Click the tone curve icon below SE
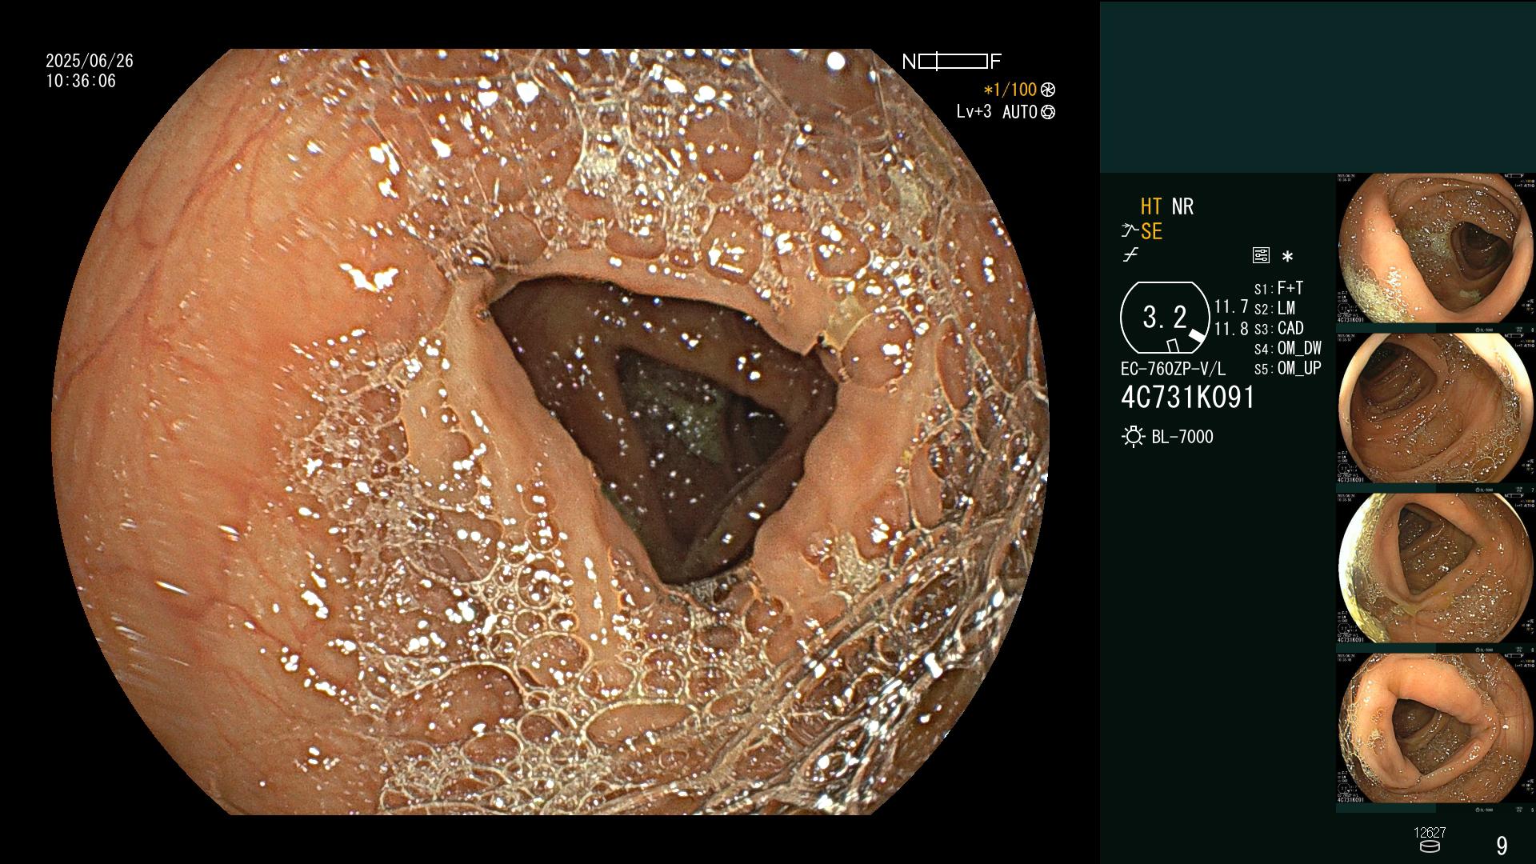 click(x=1130, y=256)
